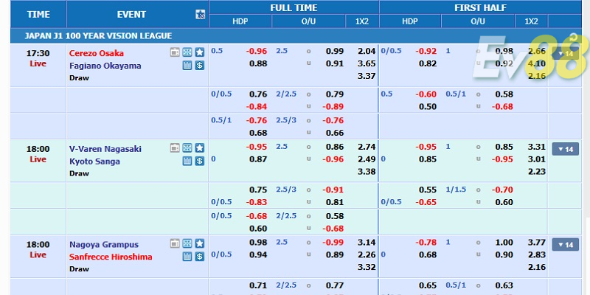Add Cerezo Osaka match to favorites
Screen dimensions: 590x295
pos(199,52)
